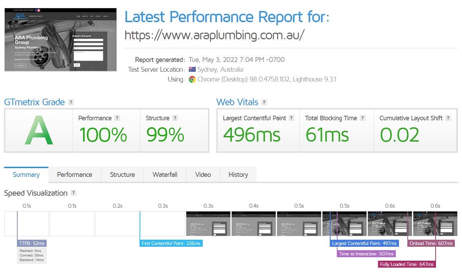Switch to the Performance tab
The height and width of the screenshot is (279, 462).
pyautogui.click(x=75, y=174)
